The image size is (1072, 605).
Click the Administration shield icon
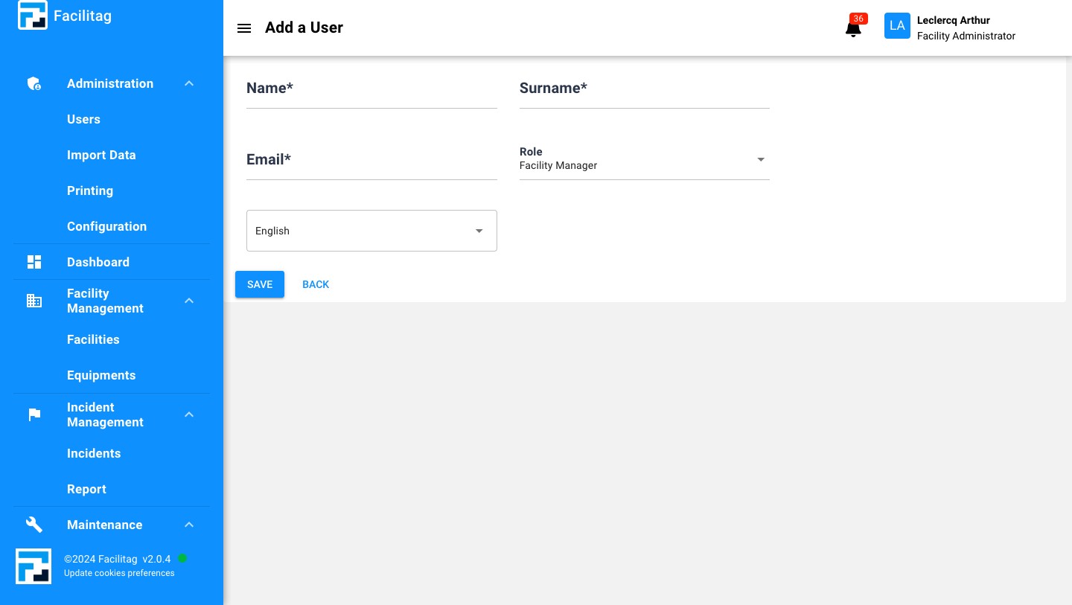pos(34,84)
